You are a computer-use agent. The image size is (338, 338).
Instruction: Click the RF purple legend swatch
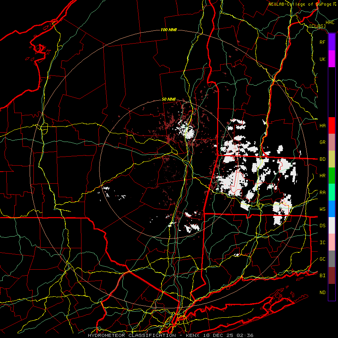tap(332, 42)
